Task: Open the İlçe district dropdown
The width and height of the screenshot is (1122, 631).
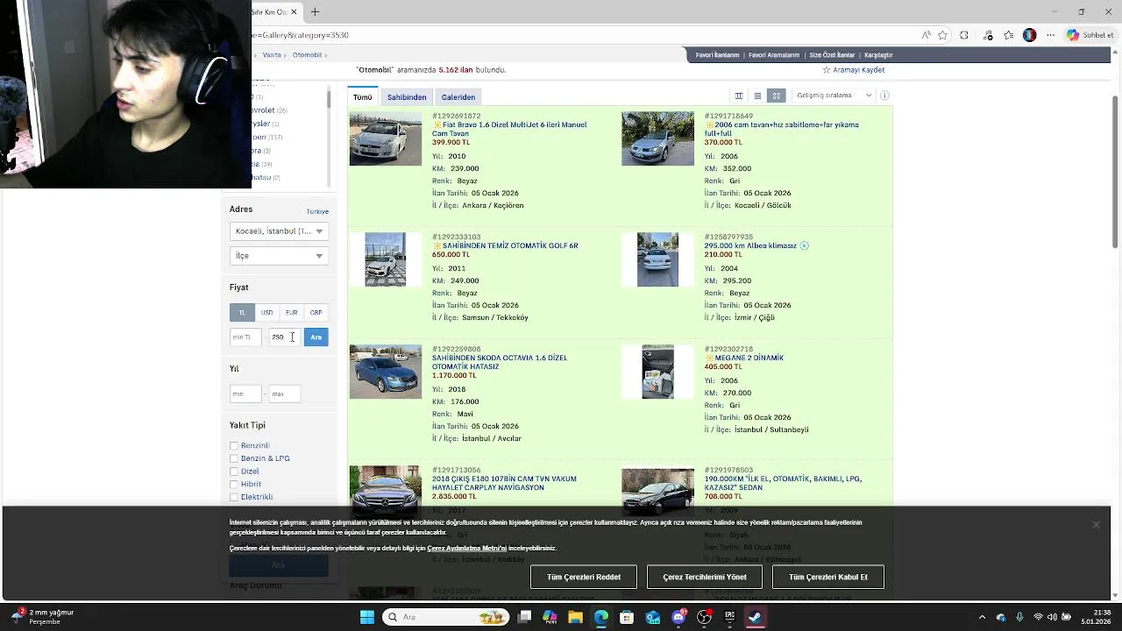Action: (279, 256)
